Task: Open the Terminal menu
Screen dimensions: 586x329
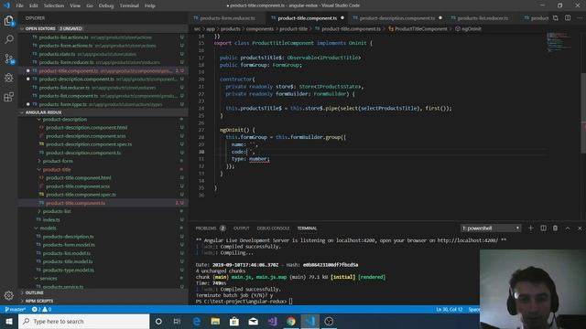Action: point(129,5)
